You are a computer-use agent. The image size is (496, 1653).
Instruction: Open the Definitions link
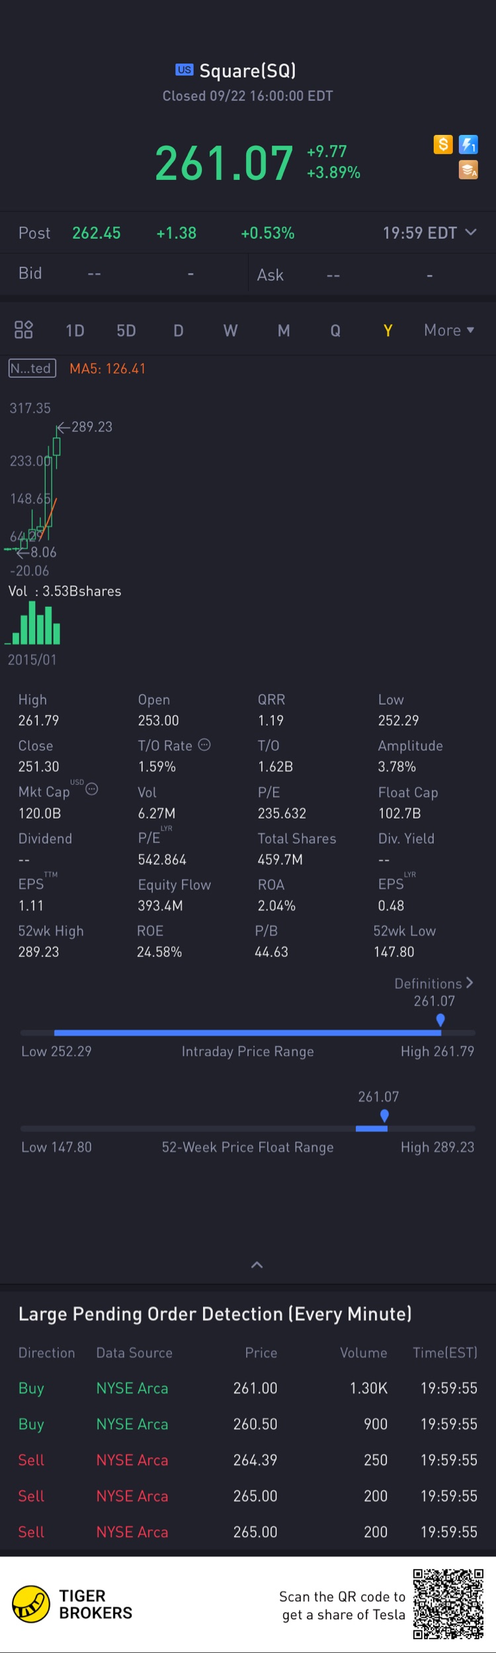434,983
